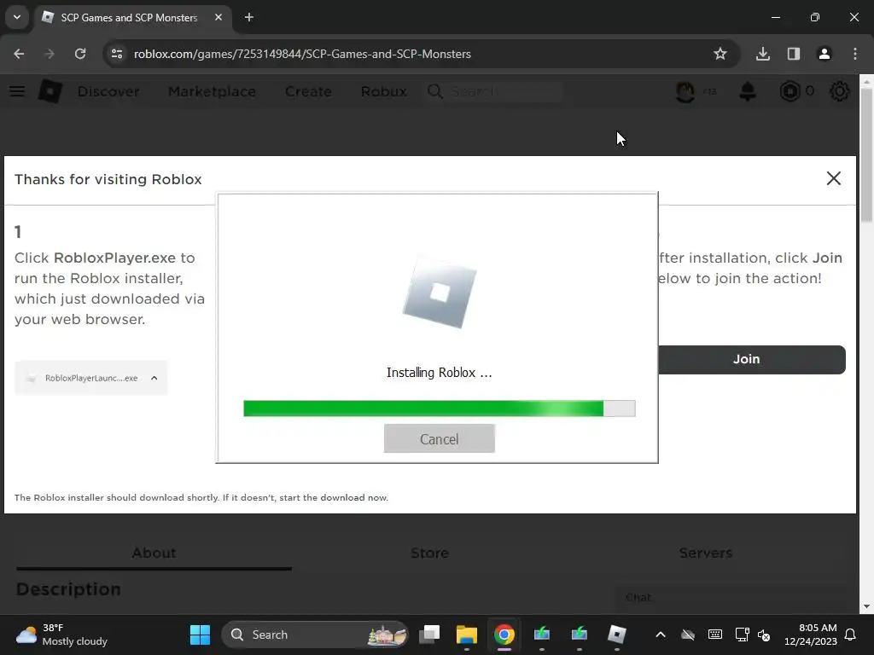Open Marketplace in Roblox navigation

coord(212,91)
